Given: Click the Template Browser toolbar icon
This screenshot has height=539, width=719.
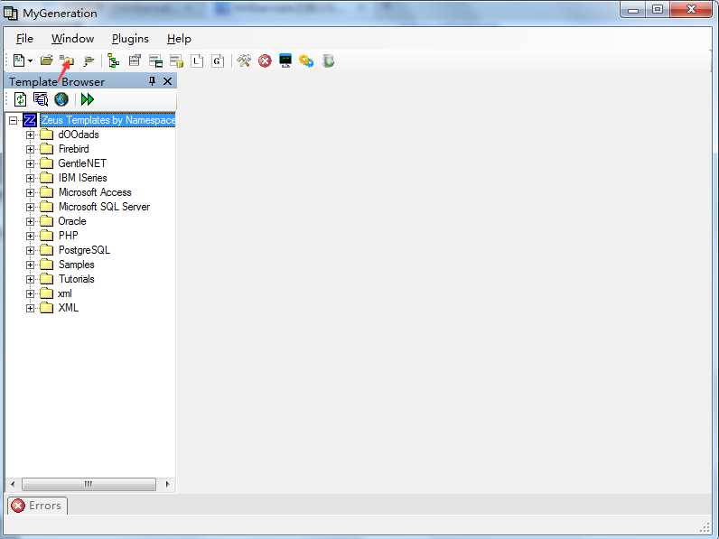Looking at the screenshot, I should click(x=67, y=60).
